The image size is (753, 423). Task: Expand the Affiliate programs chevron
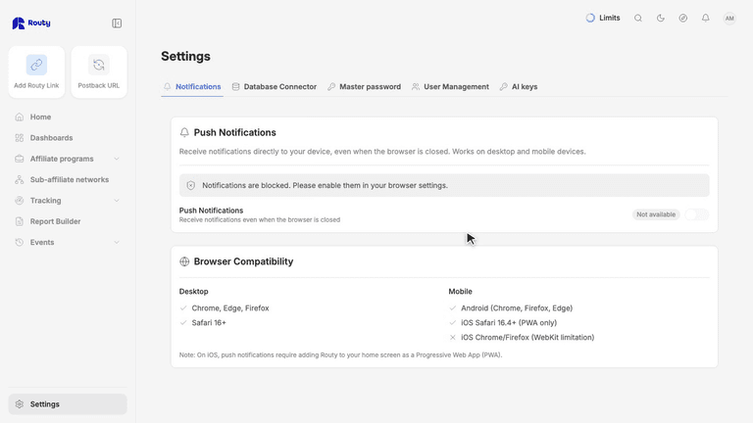(x=117, y=159)
